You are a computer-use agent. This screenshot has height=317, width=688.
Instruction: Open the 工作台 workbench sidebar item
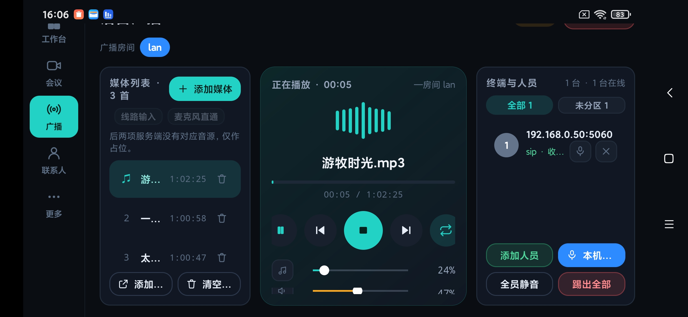(x=54, y=34)
